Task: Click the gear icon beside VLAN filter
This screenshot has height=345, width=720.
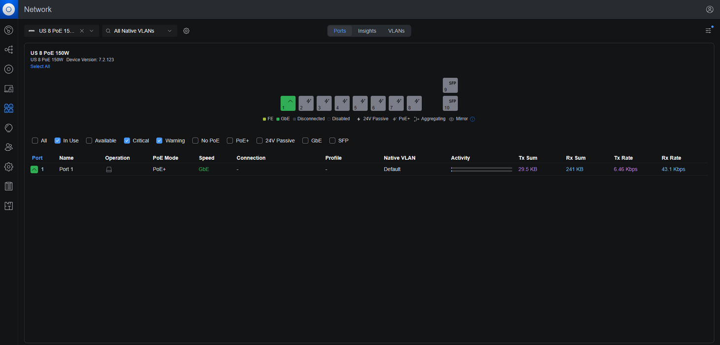Action: coord(186,31)
